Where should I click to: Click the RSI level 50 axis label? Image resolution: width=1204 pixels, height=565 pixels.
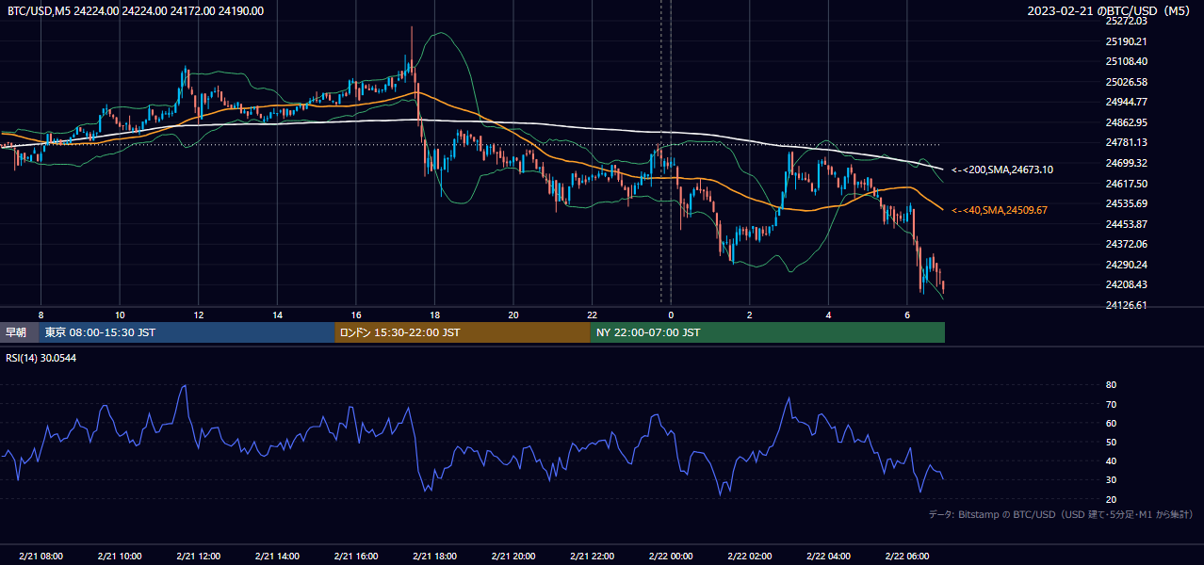click(1111, 442)
